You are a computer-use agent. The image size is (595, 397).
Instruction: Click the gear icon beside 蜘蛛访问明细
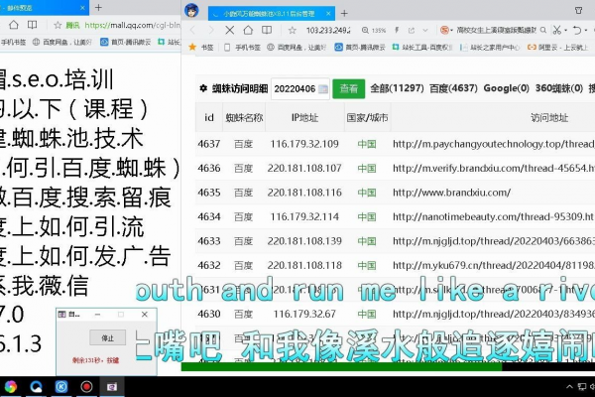click(x=204, y=88)
